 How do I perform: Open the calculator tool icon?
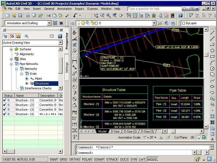[173, 15]
